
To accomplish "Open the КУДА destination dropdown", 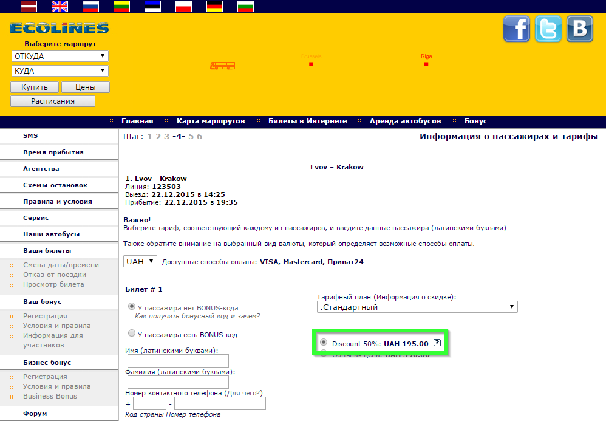I will [60, 70].
